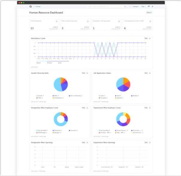
Task: Toggle the Absent legend in Attendance Count
Action: coord(39,63)
